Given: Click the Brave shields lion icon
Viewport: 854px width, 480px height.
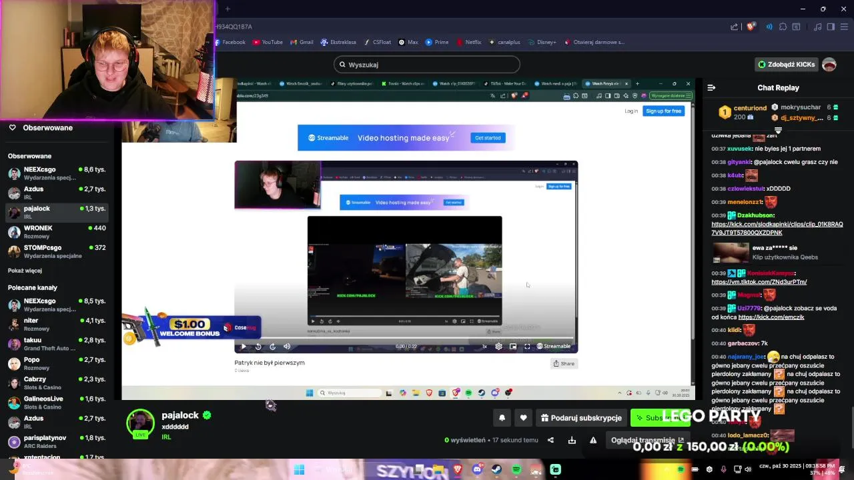Looking at the screenshot, I should pos(751,27).
